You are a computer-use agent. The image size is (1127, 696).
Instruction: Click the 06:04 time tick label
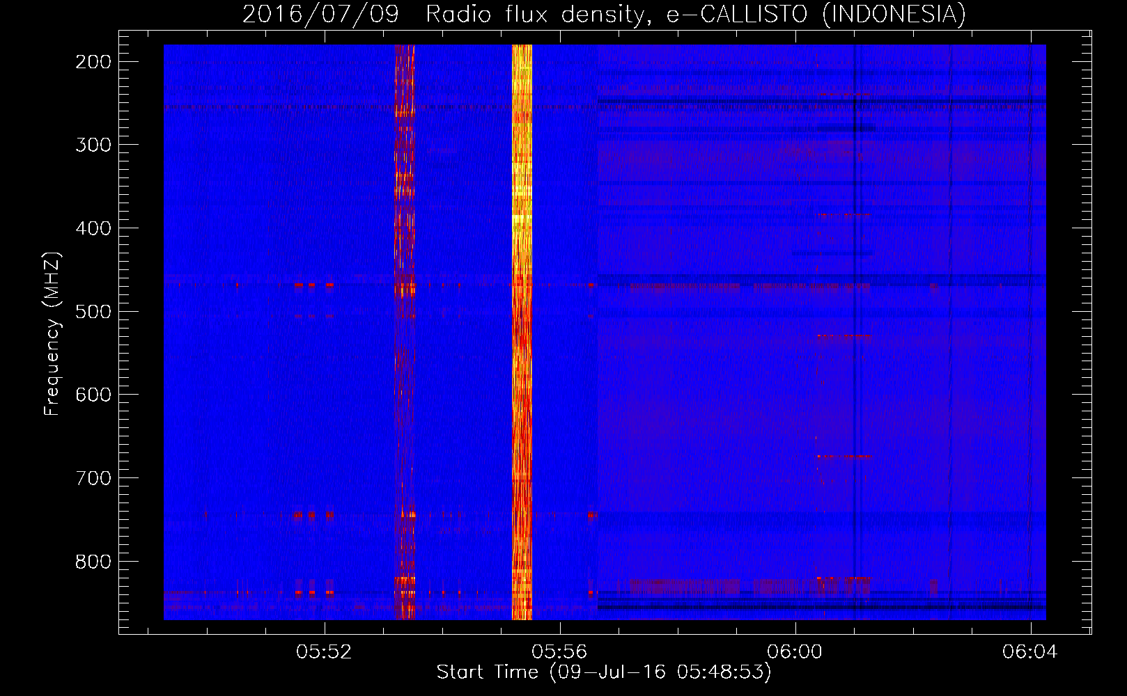(1029, 652)
